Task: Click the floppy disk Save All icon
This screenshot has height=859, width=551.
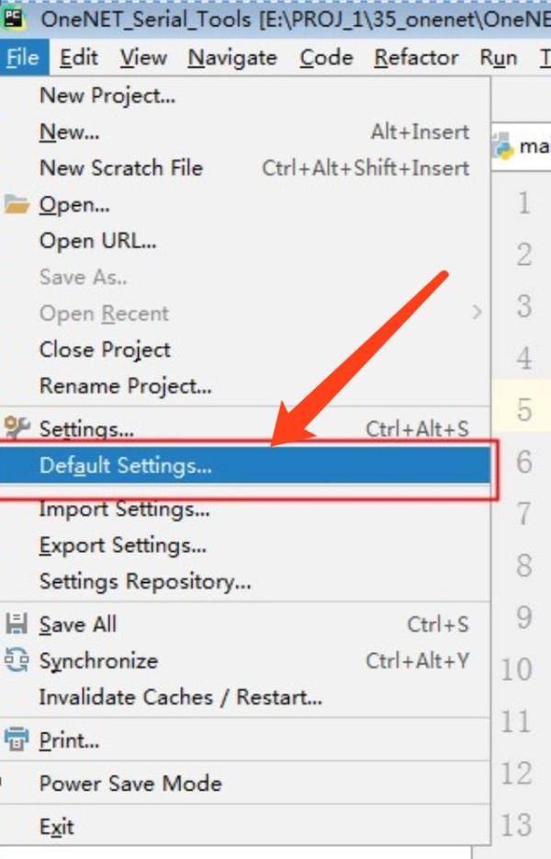Action: point(17,624)
